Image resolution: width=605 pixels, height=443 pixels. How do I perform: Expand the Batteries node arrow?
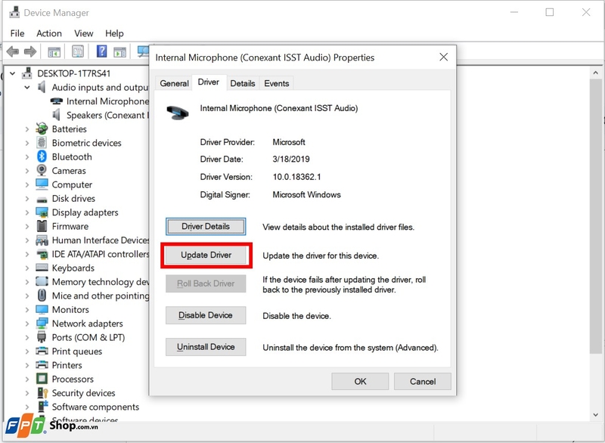click(x=27, y=129)
